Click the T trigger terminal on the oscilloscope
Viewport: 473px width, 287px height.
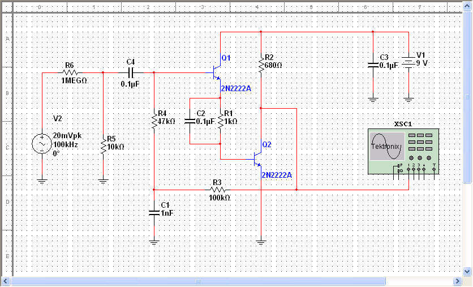point(434,169)
